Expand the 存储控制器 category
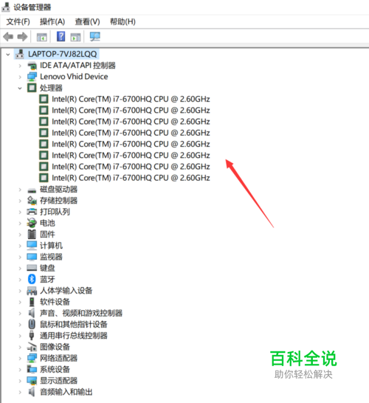Viewport: 369px width, 403px height. pyautogui.click(x=20, y=201)
